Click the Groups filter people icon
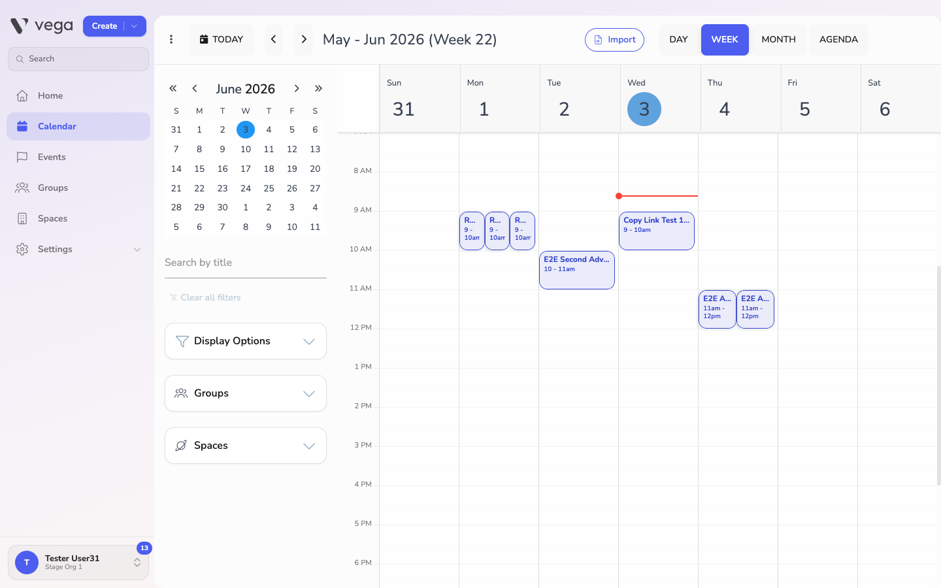The width and height of the screenshot is (941, 588). 181,393
